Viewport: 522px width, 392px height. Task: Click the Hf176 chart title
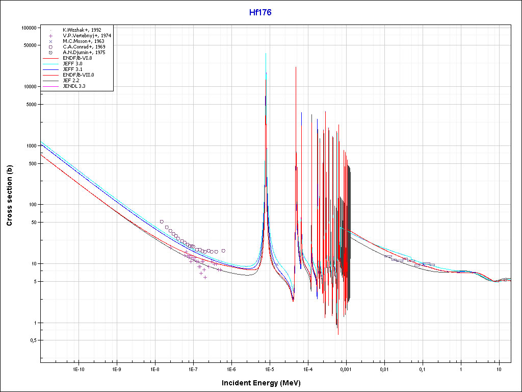tap(260, 13)
